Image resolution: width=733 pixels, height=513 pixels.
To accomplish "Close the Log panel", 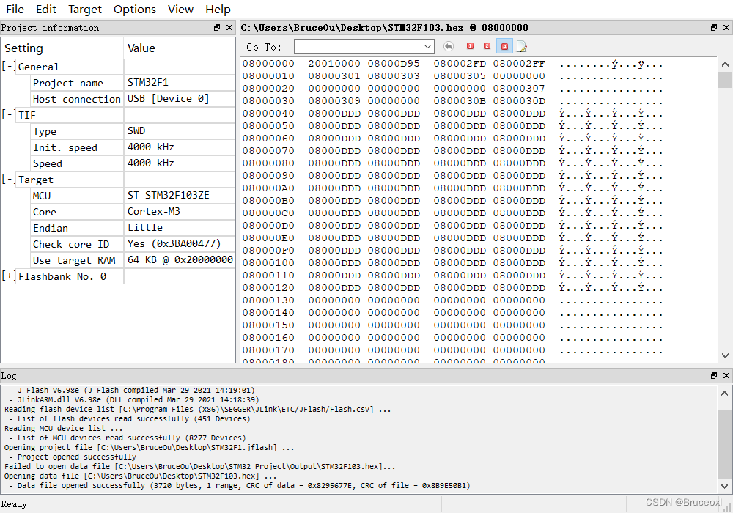I will point(726,376).
